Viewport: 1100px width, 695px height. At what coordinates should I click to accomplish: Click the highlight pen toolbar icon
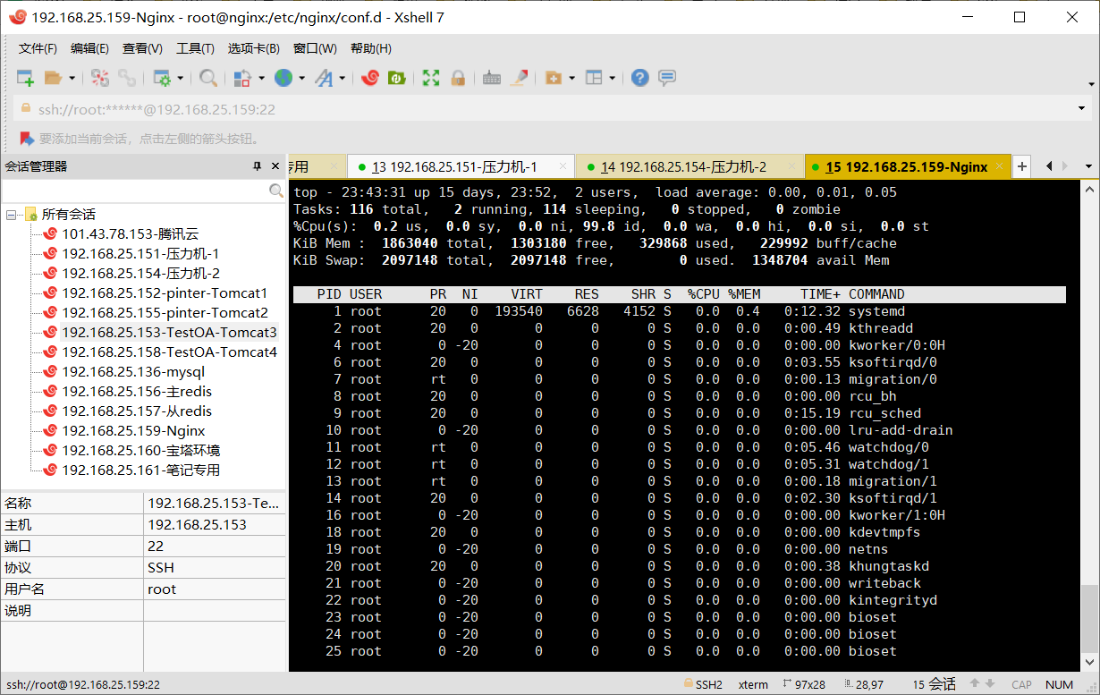click(519, 78)
